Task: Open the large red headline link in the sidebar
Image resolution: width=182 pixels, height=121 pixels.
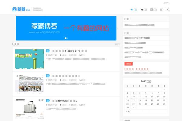Action: point(137,69)
